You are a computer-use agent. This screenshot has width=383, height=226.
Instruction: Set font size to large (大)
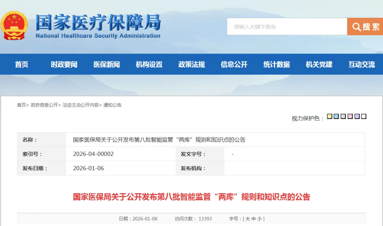248,219
